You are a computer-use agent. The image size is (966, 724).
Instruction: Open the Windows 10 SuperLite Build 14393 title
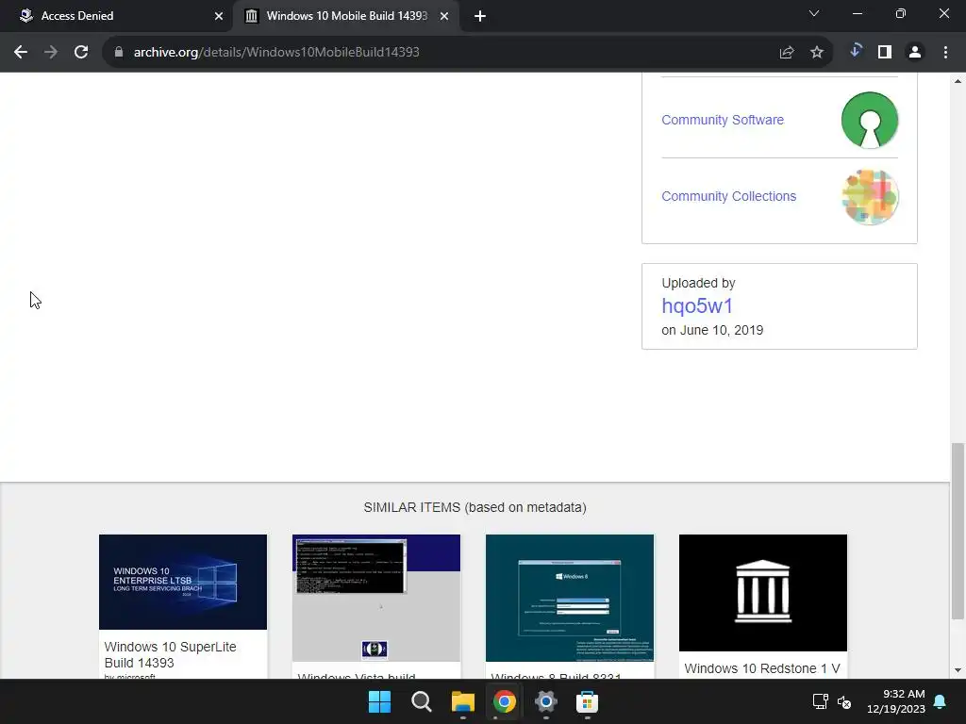170,654
